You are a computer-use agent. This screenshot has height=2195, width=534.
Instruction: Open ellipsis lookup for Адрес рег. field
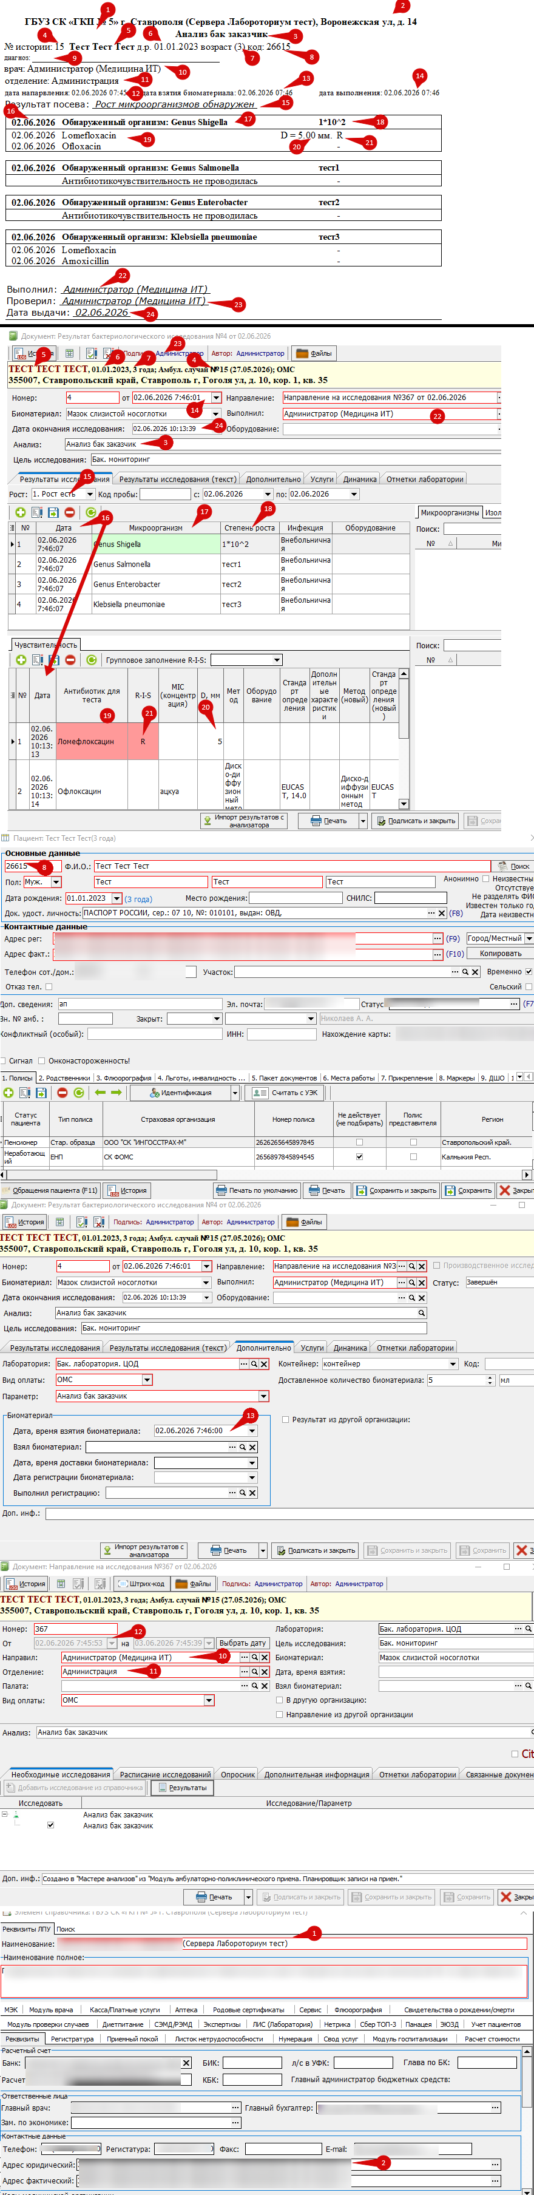click(438, 938)
